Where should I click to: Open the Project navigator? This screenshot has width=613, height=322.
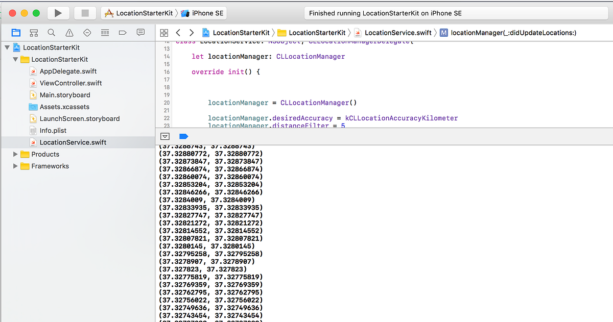point(16,32)
